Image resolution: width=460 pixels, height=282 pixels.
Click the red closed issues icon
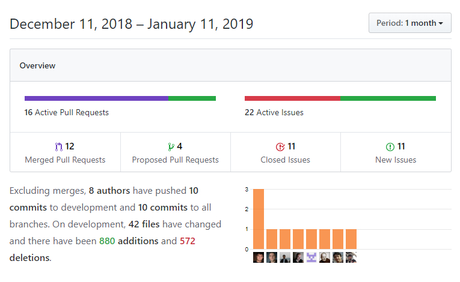[280, 146]
